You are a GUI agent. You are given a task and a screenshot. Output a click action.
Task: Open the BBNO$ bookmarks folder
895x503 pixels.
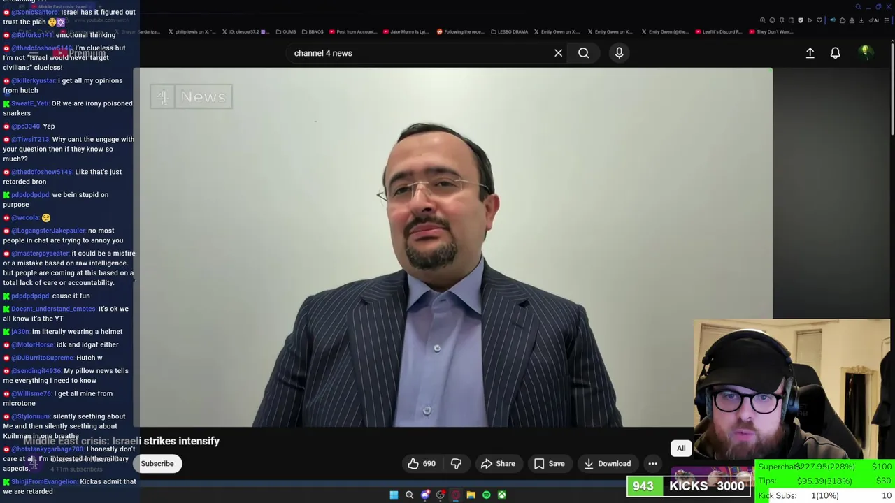point(313,31)
